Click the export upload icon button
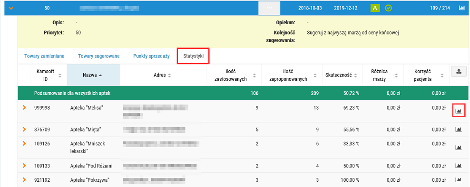Screen dimensions: 470x187 [x=459, y=71]
